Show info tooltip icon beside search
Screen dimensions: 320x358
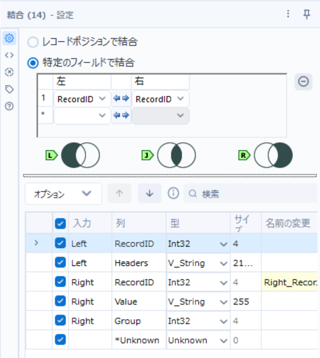click(x=173, y=193)
